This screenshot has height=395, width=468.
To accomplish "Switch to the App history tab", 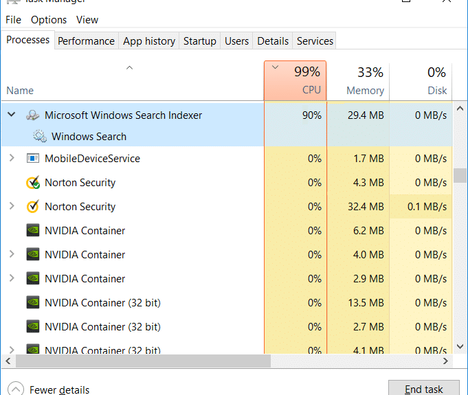I will (149, 41).
